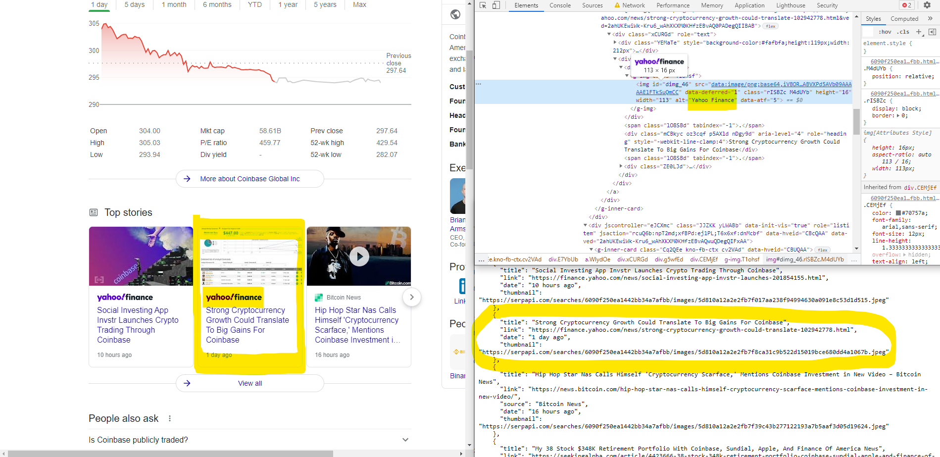This screenshot has height=457, width=940.
Task: Toggle the .cls class editor button
Action: [x=904, y=32]
